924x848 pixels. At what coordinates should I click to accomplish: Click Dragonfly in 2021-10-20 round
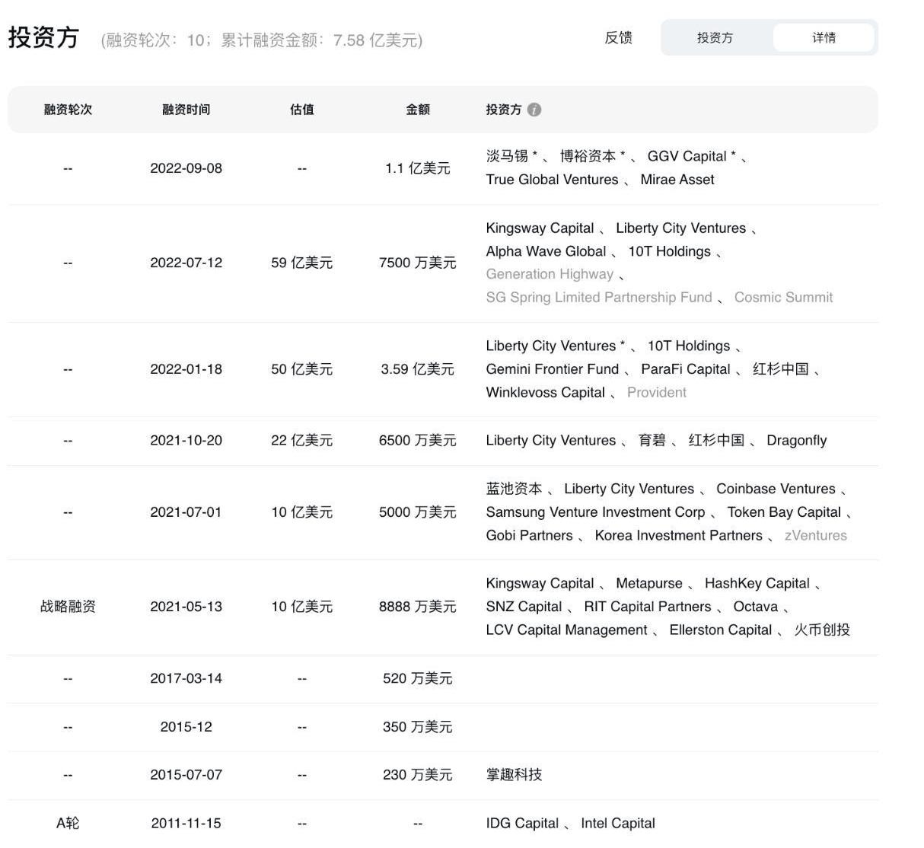click(796, 441)
